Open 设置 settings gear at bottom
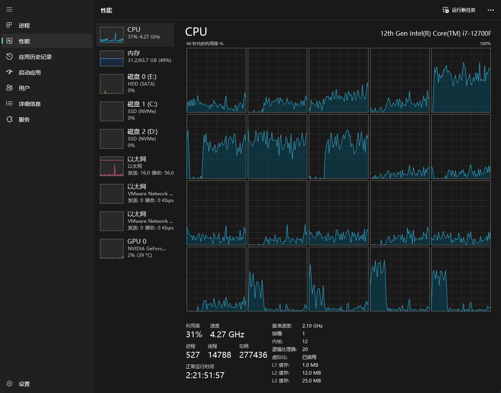Viewport: 501px width, 393px height. coord(9,384)
